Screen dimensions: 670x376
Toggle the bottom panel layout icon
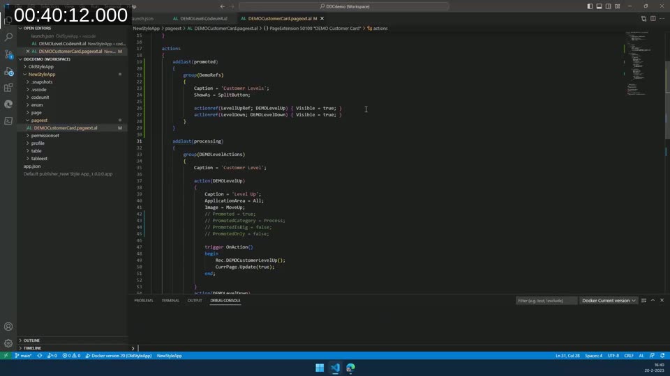pos(599,6)
